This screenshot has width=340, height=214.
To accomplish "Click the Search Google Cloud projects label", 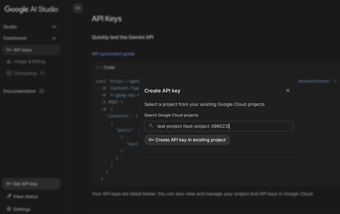I will click(x=171, y=115).
